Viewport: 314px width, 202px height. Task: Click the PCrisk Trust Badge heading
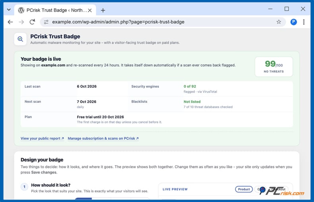[55, 37]
